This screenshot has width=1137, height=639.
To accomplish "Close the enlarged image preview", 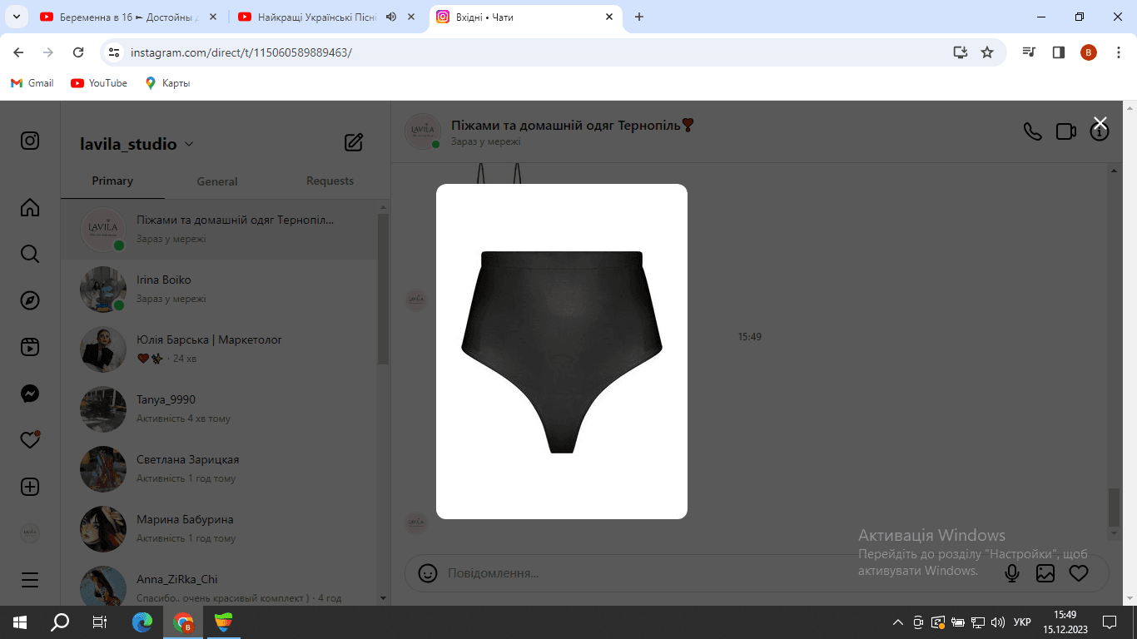I will tap(1100, 123).
